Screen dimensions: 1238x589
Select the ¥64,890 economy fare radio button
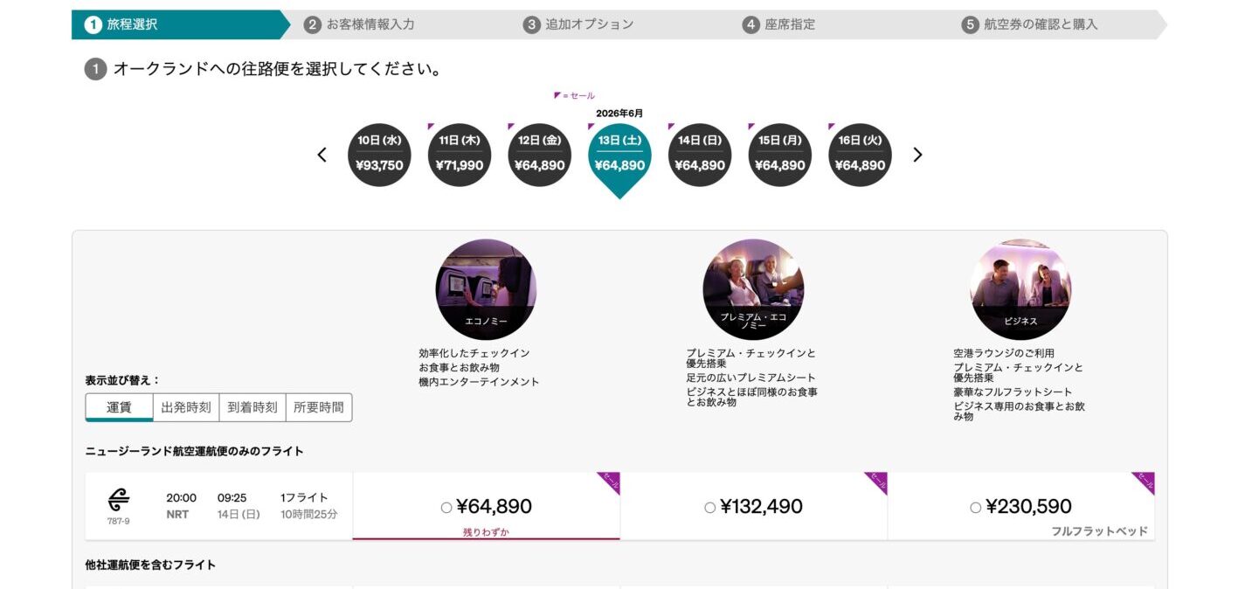point(446,508)
